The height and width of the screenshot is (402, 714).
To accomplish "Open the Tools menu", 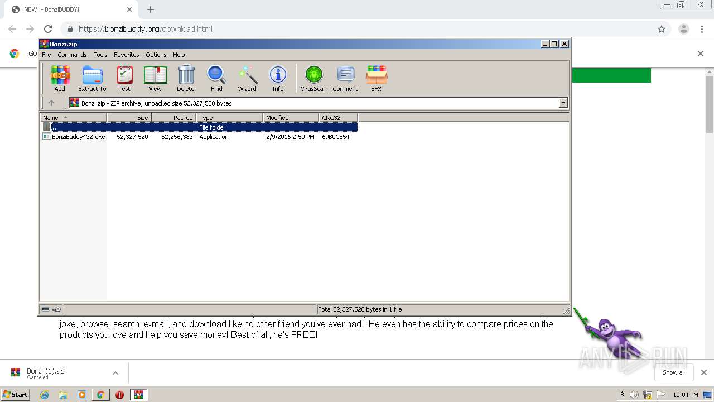I will point(100,55).
